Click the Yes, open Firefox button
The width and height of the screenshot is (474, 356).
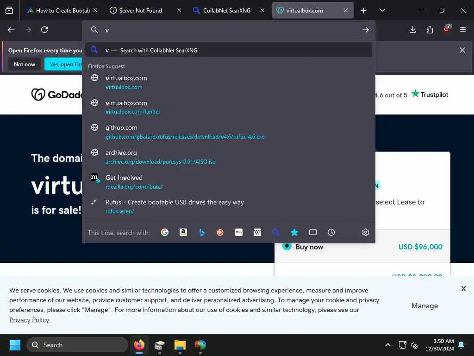(x=63, y=64)
